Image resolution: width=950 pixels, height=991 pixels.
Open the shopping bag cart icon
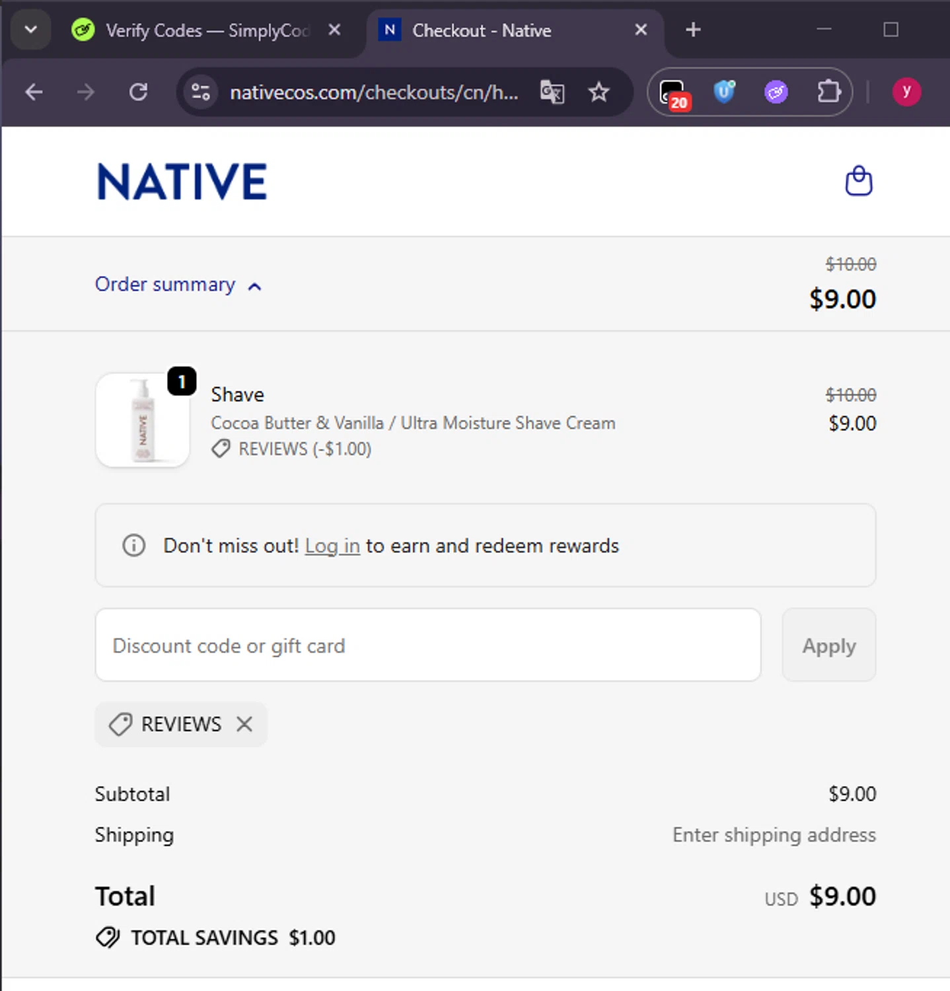(x=859, y=181)
